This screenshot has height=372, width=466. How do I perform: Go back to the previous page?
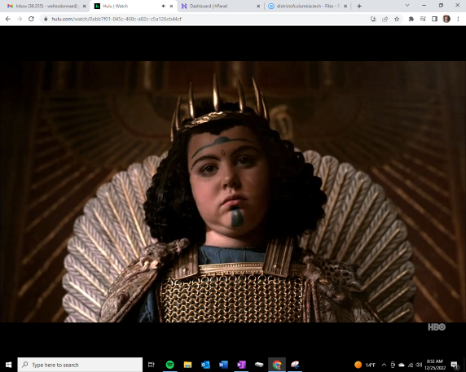point(8,19)
